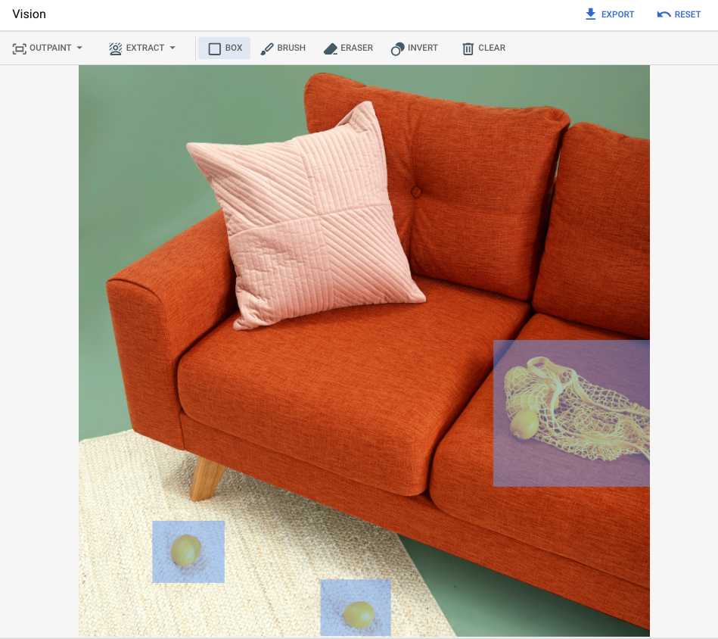Click the Extract faces icon
This screenshot has height=639, width=718.
115,48
